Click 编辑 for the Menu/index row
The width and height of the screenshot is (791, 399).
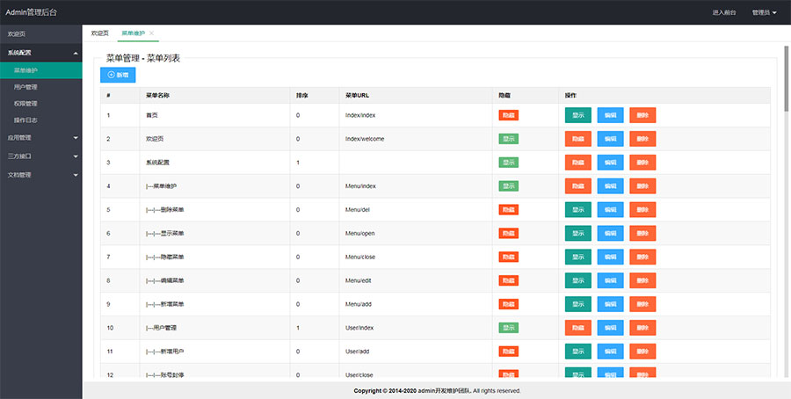click(610, 186)
